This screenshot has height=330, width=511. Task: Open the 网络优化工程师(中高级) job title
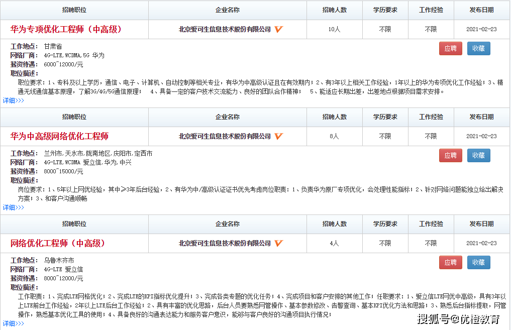(58, 243)
